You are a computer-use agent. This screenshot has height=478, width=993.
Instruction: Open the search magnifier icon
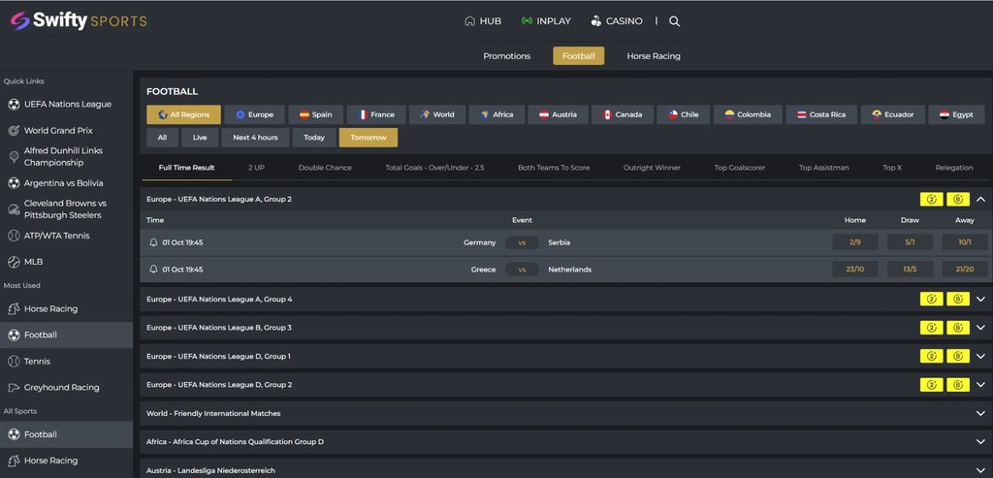pos(675,21)
